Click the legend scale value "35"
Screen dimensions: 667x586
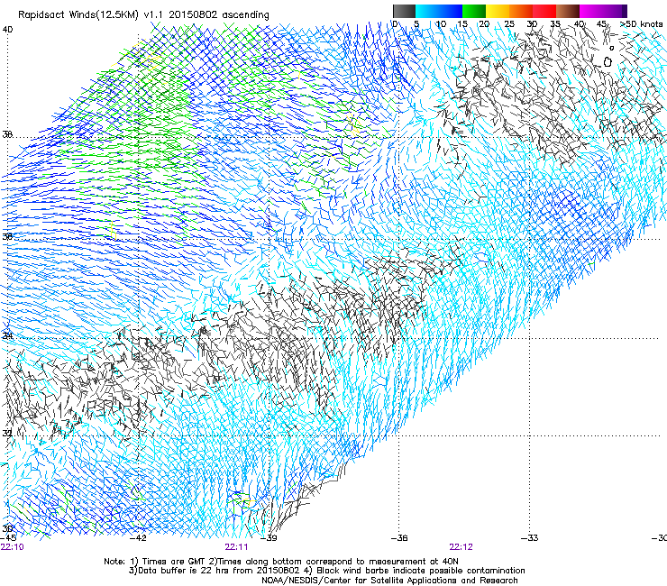coord(555,24)
